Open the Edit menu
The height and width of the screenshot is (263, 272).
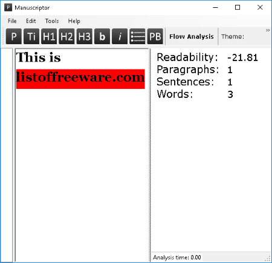pos(31,21)
